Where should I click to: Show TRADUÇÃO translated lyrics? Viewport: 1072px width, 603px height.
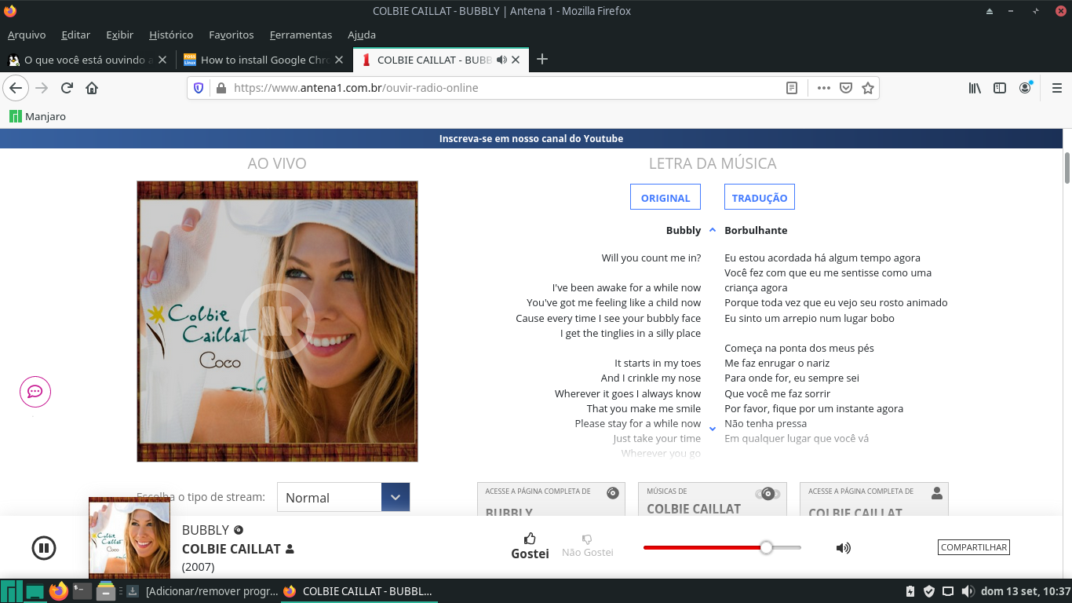pyautogui.click(x=759, y=197)
